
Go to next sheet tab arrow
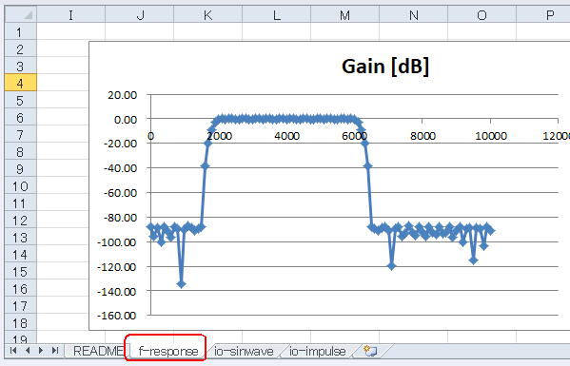click(x=41, y=351)
